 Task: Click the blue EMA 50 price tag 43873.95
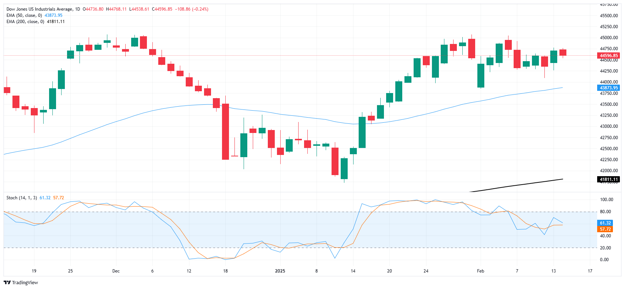click(609, 88)
